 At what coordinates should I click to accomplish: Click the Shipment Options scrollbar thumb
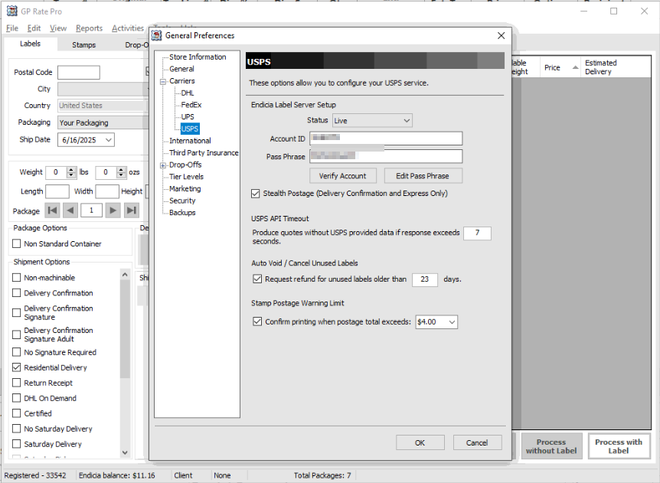click(x=125, y=328)
